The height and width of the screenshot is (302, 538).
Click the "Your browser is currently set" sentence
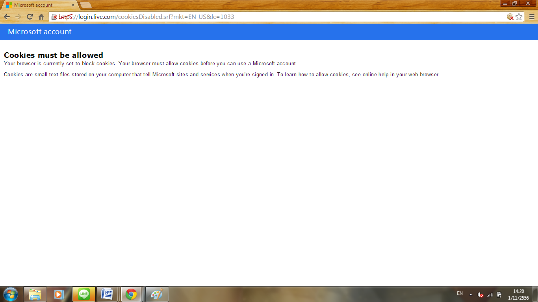(x=150, y=64)
